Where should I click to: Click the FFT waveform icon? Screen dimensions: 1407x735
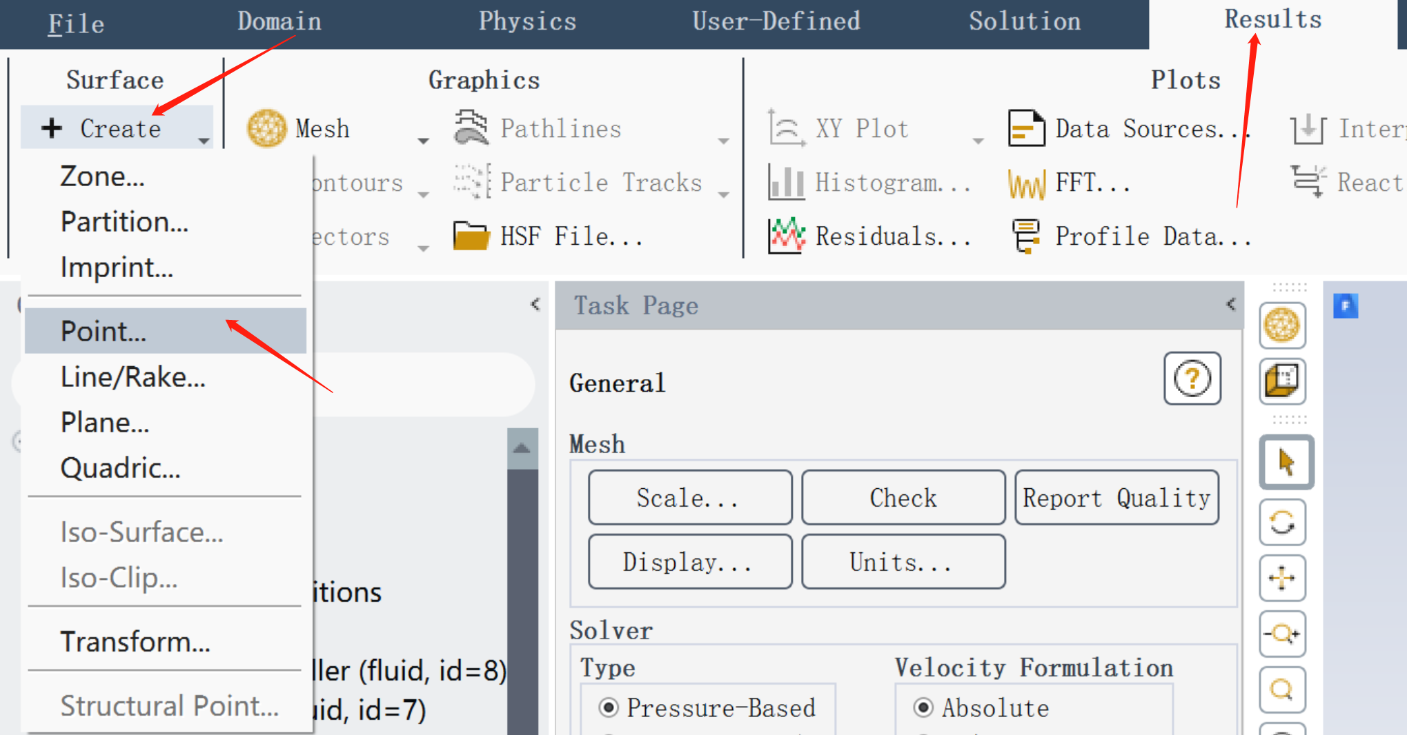coord(1026,183)
